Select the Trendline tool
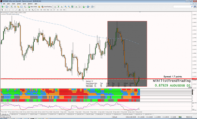The width and height of the screenshot is (197, 119). [x=16, y=10]
